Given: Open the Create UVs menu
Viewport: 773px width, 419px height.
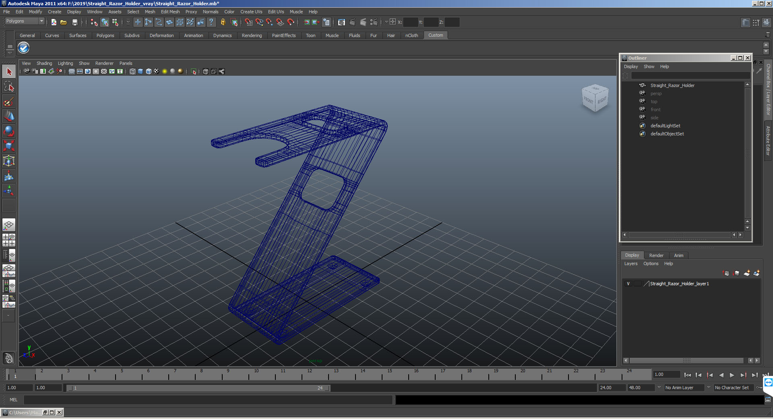Looking at the screenshot, I should 251,12.
